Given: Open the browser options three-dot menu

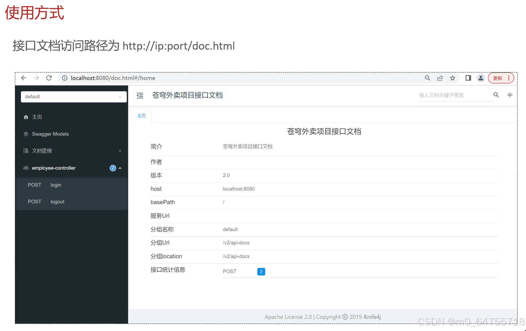Looking at the screenshot, I should coord(509,78).
